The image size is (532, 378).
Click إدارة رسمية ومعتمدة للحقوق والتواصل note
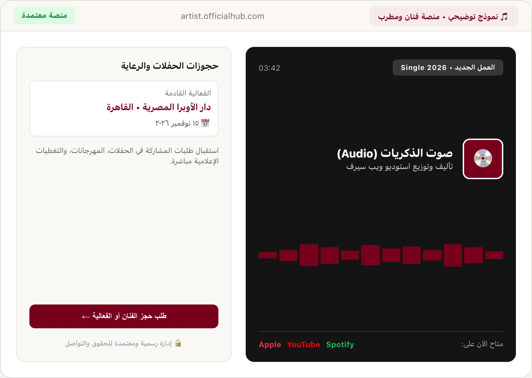[x=118, y=343]
